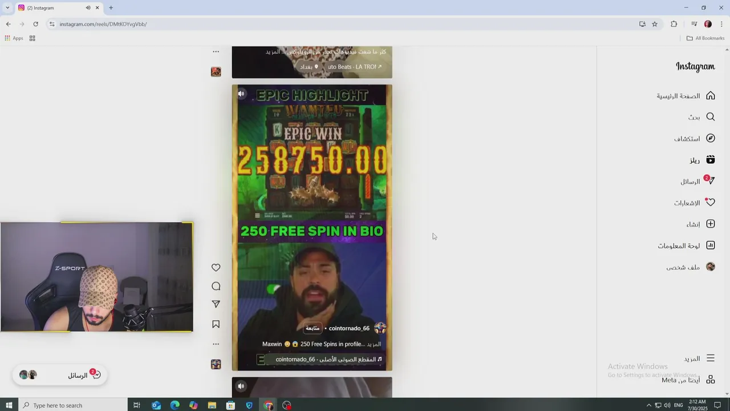Open Explore (استكشاف) in the sidebar
Viewport: 730px width, 411px height.
click(694, 139)
